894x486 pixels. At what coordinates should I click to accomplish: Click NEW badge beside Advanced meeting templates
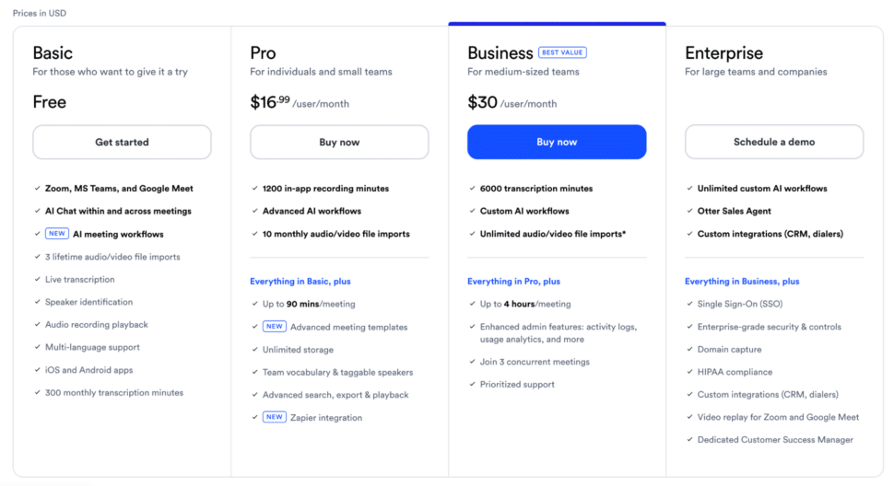(x=274, y=327)
